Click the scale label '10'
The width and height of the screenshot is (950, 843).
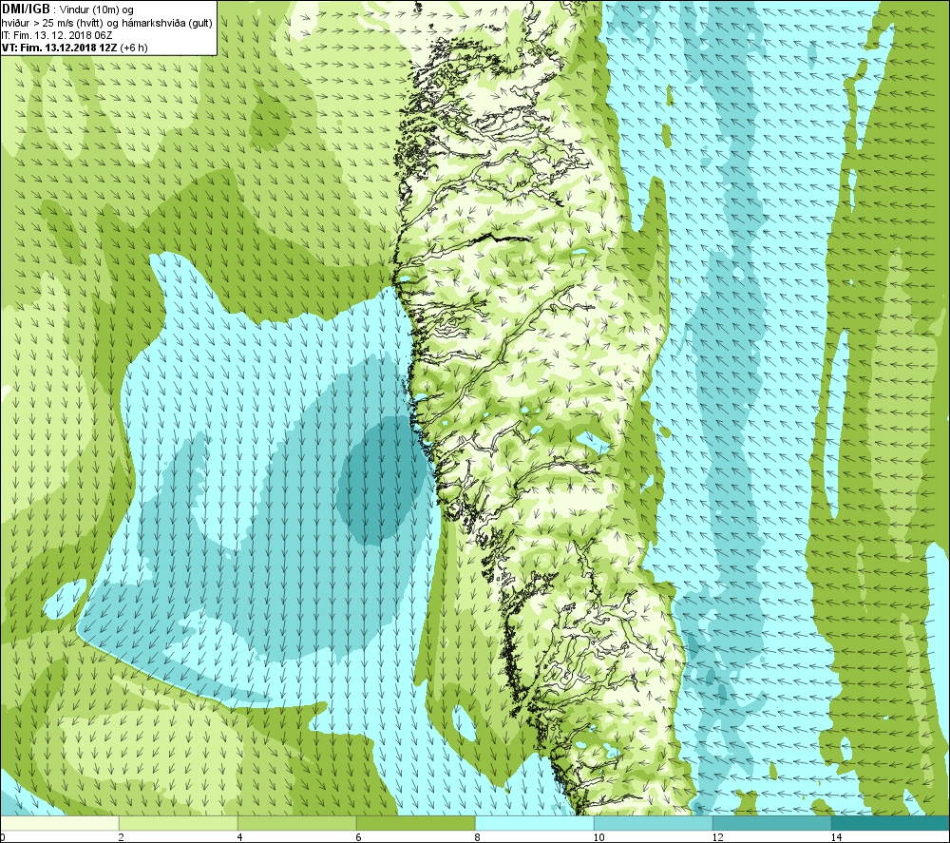[x=598, y=837]
